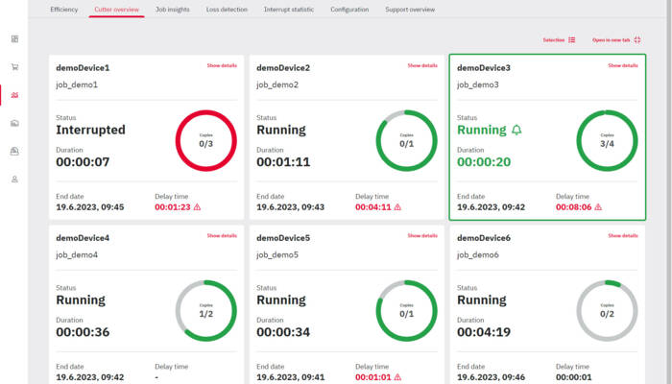Click the bell icon on demoDevice3
The height and width of the screenshot is (384, 672).
[x=516, y=130]
